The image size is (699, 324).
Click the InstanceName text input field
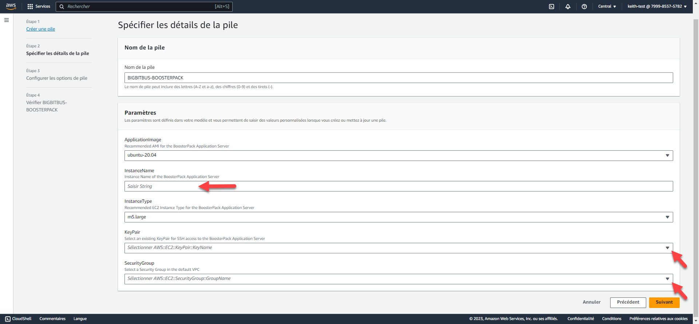(x=398, y=186)
